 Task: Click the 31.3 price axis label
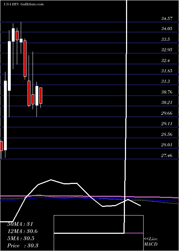(x=165, y=81)
